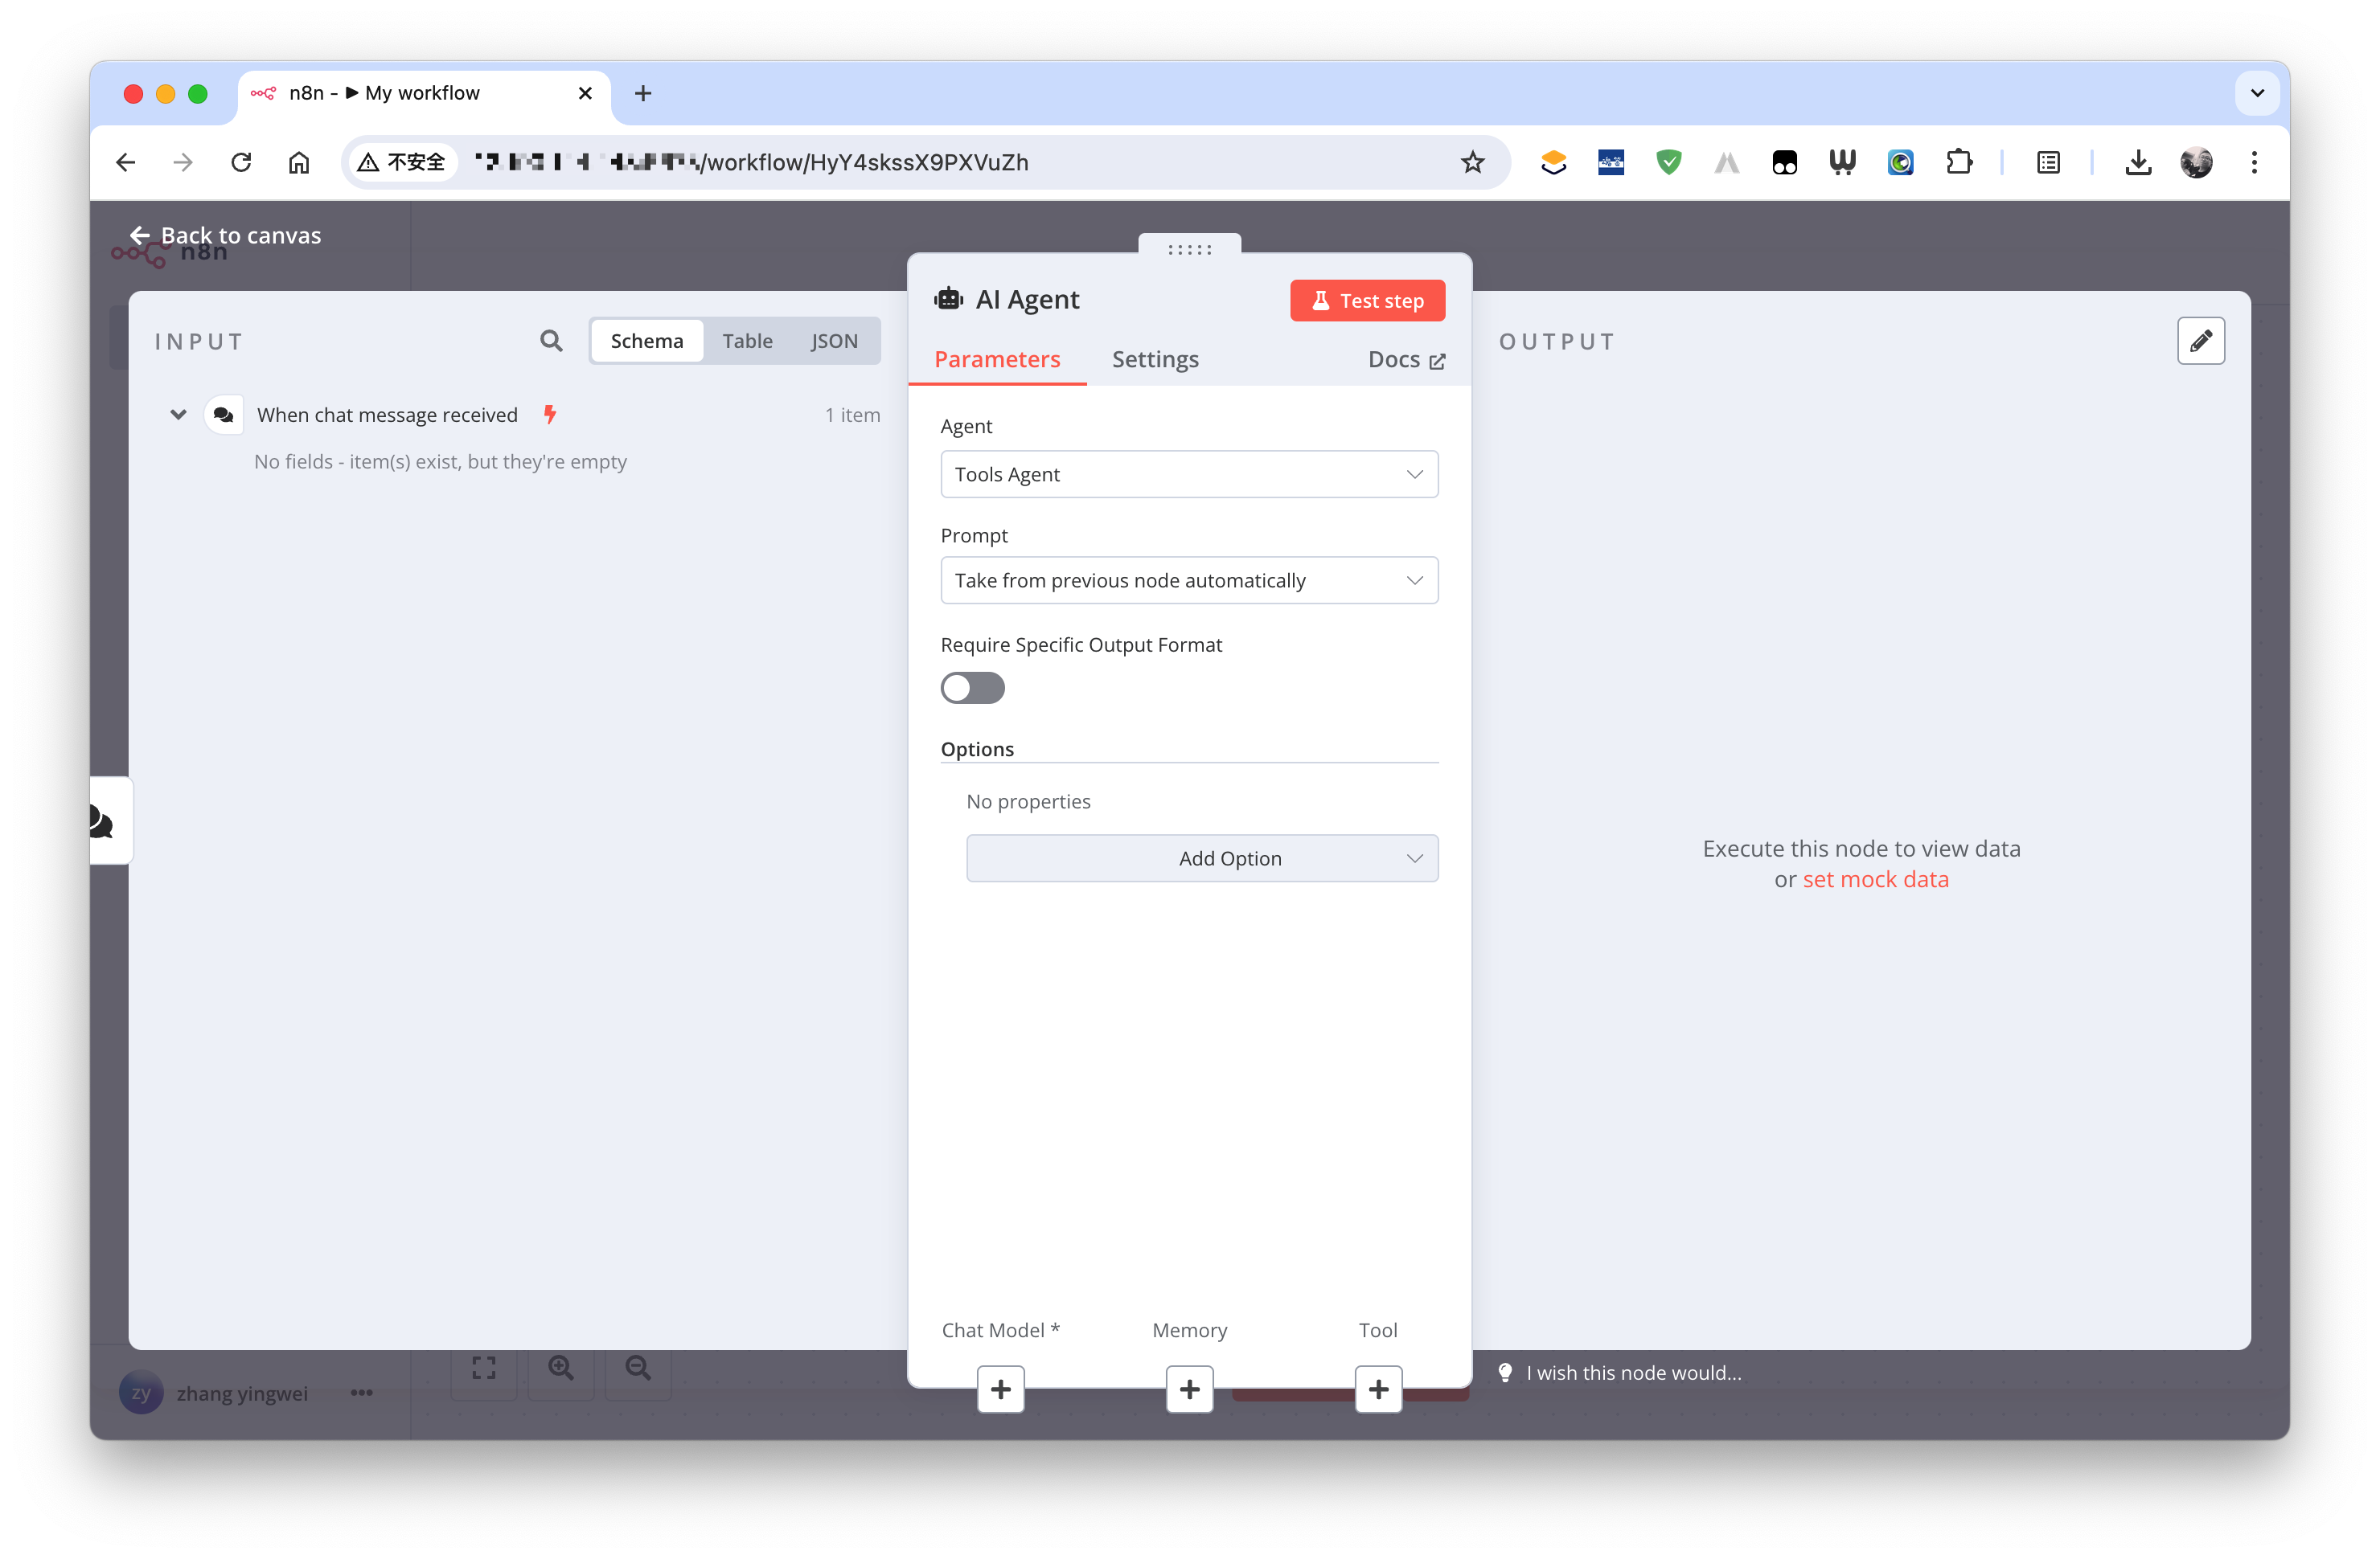This screenshot has width=2380, height=1559.
Task: Zoom in on the canvas
Action: tap(561, 1367)
